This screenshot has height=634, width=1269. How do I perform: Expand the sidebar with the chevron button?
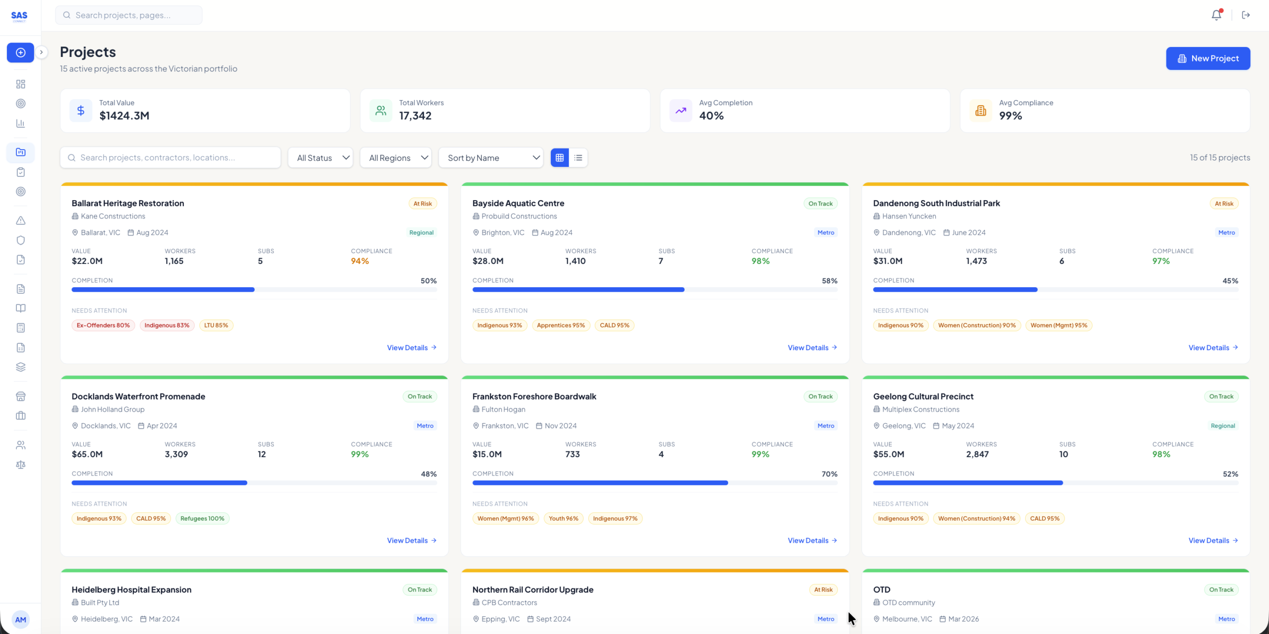pyautogui.click(x=42, y=52)
